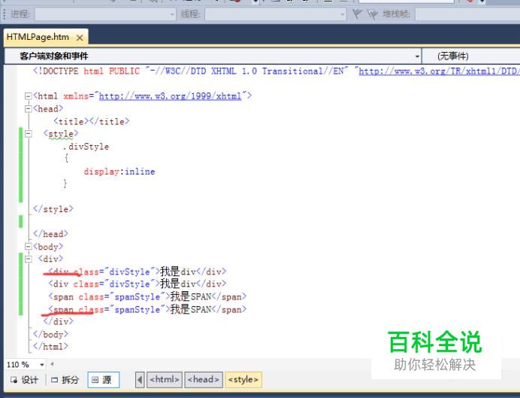Click the <title></title> line
The image size is (520, 398).
click(x=92, y=121)
